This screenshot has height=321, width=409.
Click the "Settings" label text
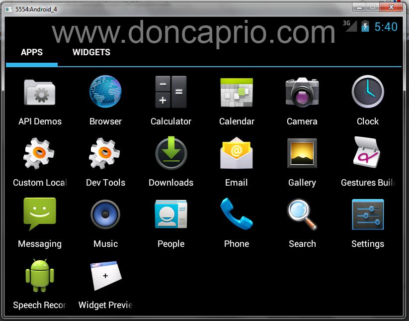coord(368,244)
